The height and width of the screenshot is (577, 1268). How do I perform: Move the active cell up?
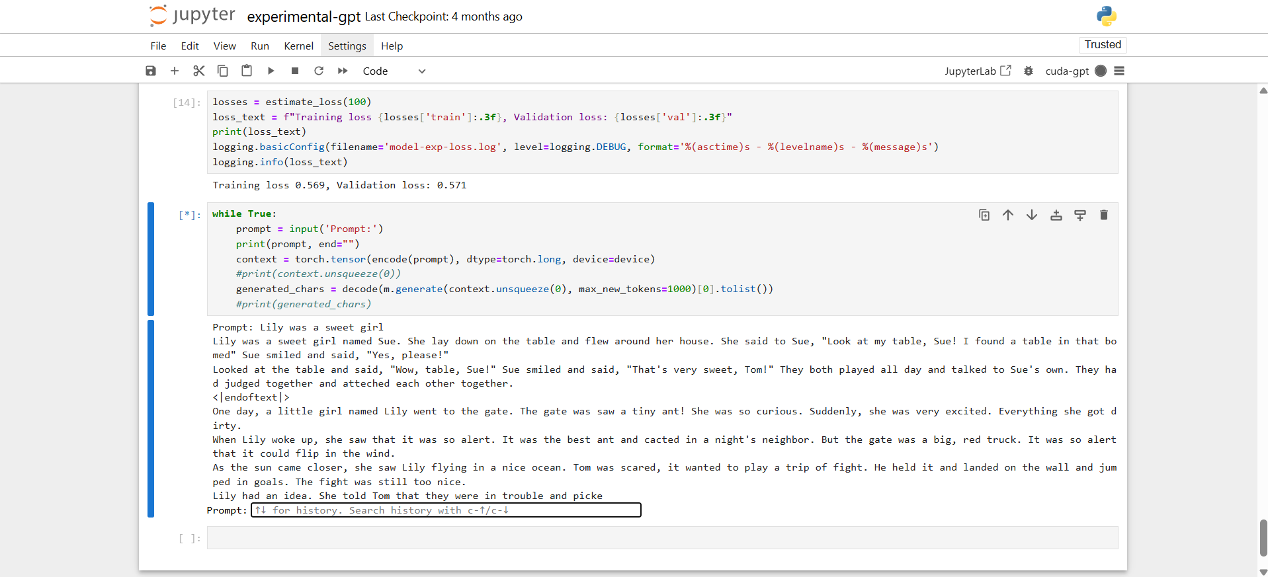[1008, 215]
